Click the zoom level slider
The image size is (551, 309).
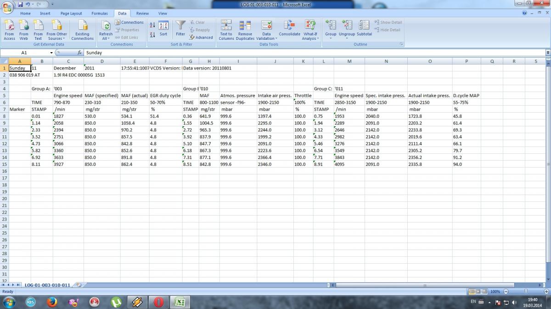tap(526, 292)
